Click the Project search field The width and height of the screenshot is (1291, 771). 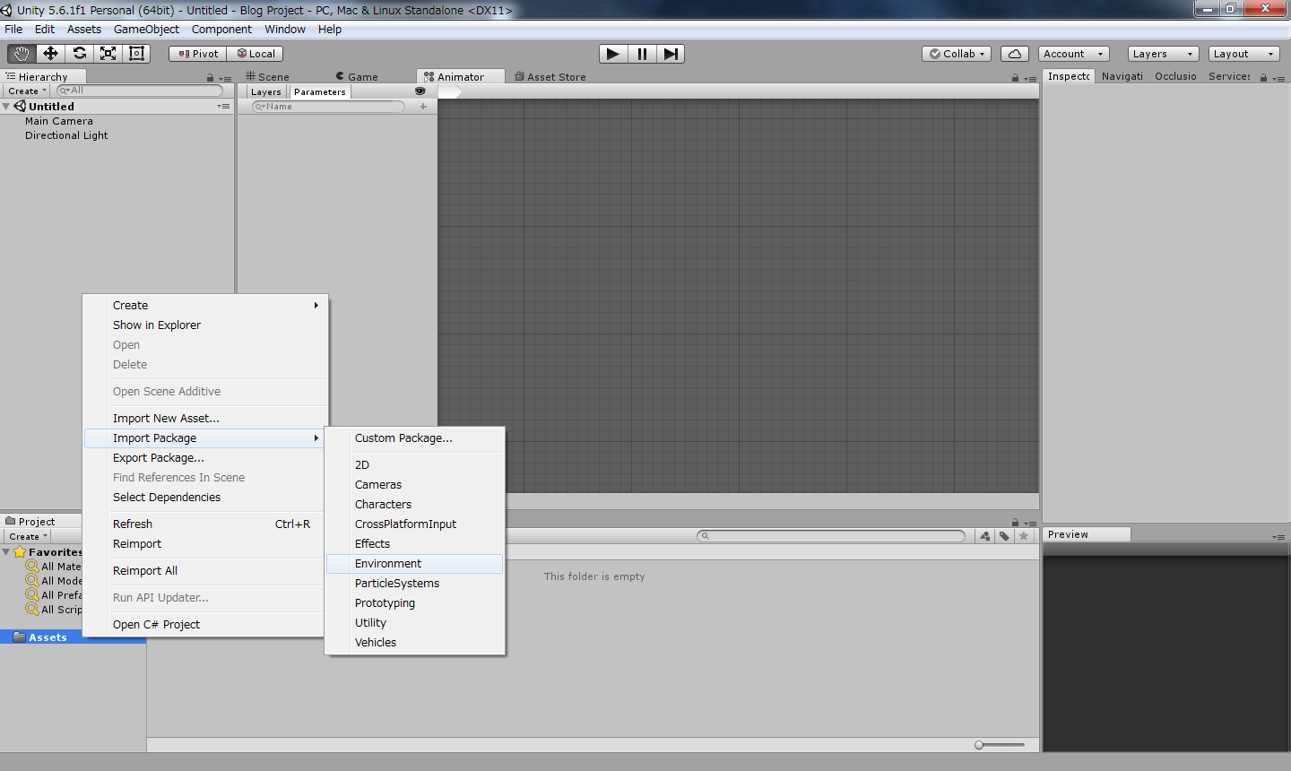(831, 536)
